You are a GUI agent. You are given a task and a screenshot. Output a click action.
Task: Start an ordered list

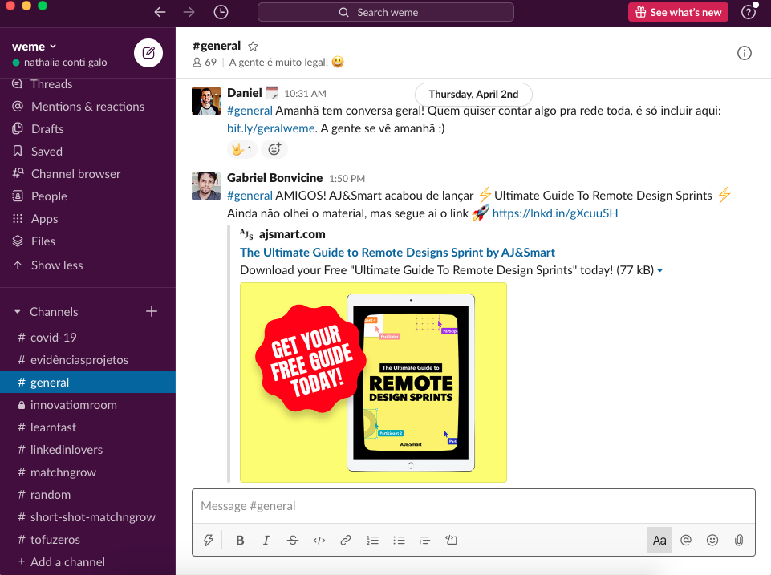pos(372,540)
